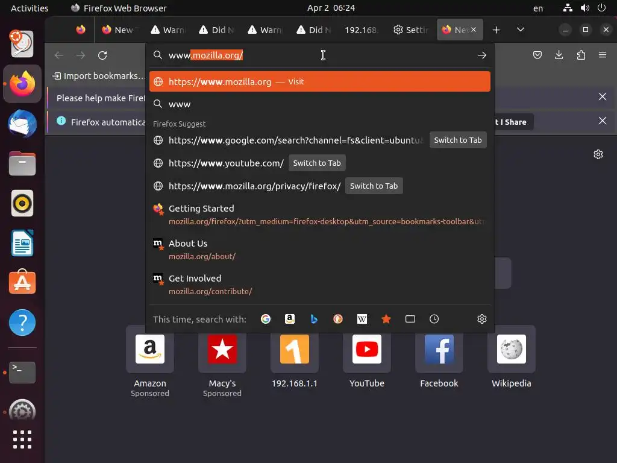This screenshot has width=617, height=463.
Task: Click Import bookmarks in bookmarks toolbar
Action: click(98, 76)
